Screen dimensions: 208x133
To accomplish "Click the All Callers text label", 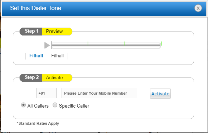I will 38,106.
